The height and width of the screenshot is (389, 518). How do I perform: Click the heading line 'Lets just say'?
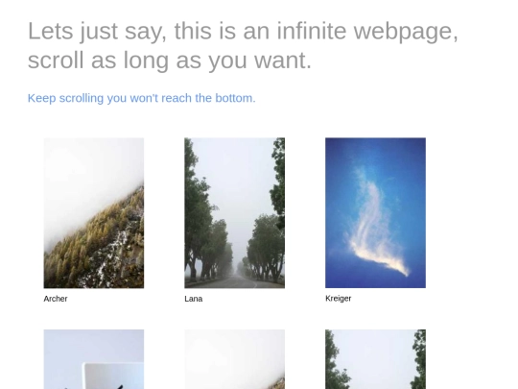point(243,31)
